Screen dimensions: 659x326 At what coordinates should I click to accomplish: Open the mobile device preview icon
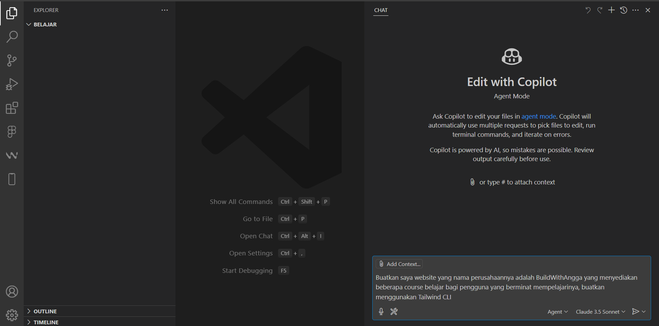(x=12, y=179)
